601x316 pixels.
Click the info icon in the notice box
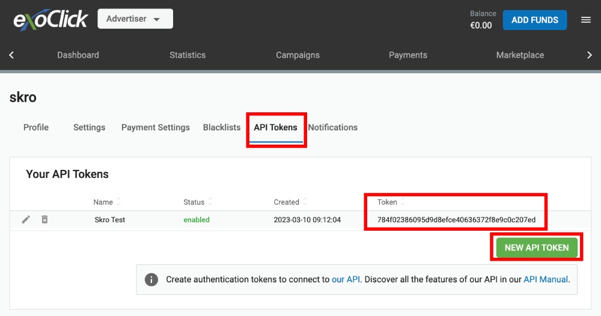tap(151, 279)
